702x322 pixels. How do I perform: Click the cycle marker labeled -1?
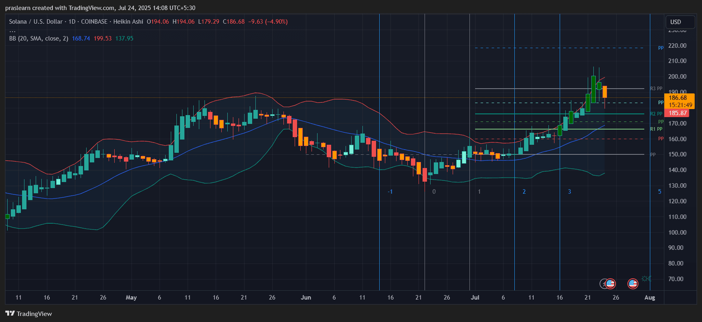tap(390, 192)
